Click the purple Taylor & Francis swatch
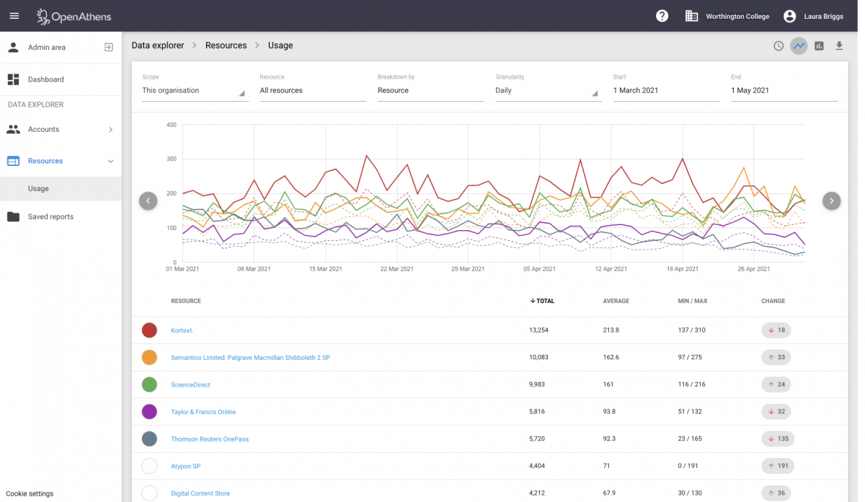 (x=149, y=412)
